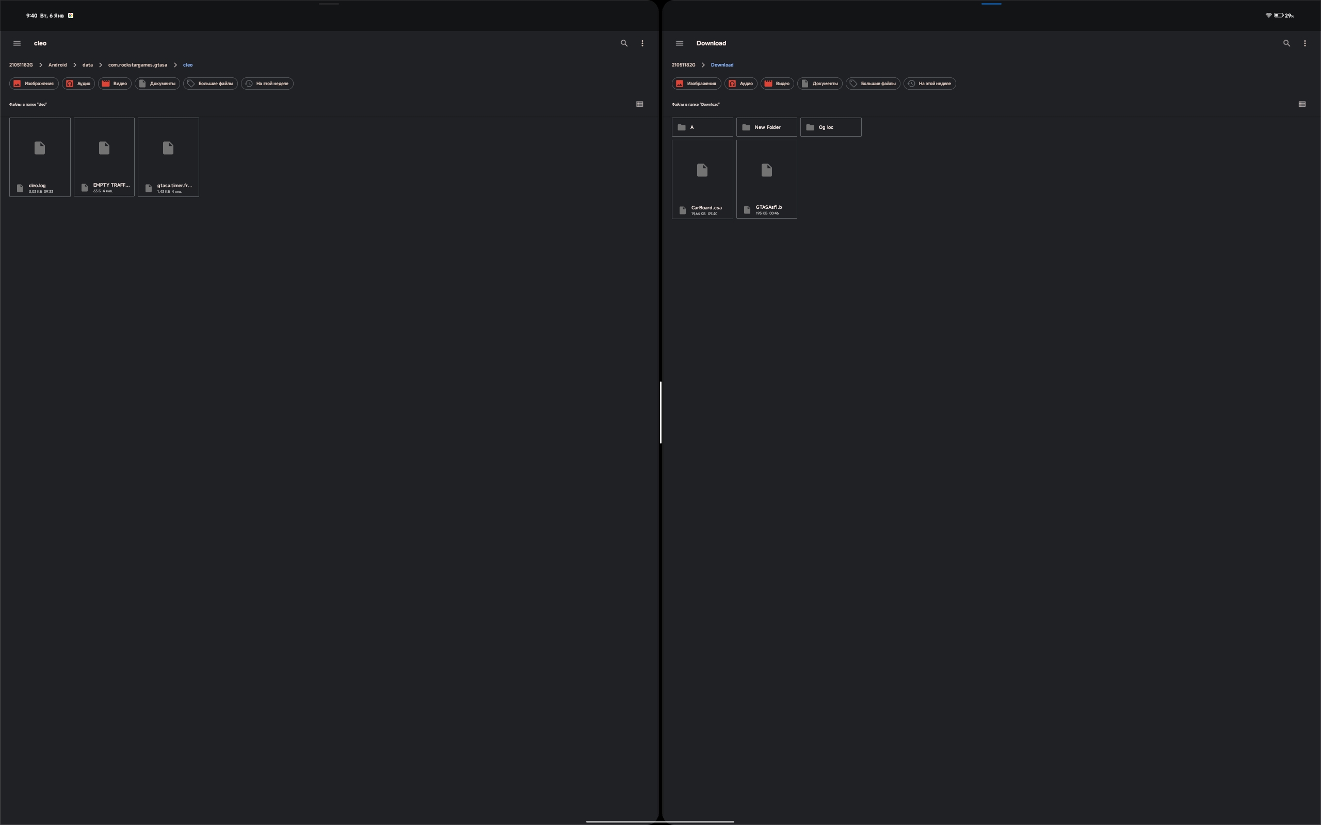Filter cleo folder by Изображения chip
Image resolution: width=1321 pixels, height=825 pixels.
(x=34, y=84)
